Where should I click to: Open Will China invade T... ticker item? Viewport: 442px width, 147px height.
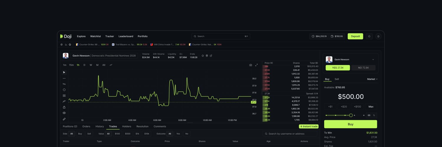(x=168, y=44)
